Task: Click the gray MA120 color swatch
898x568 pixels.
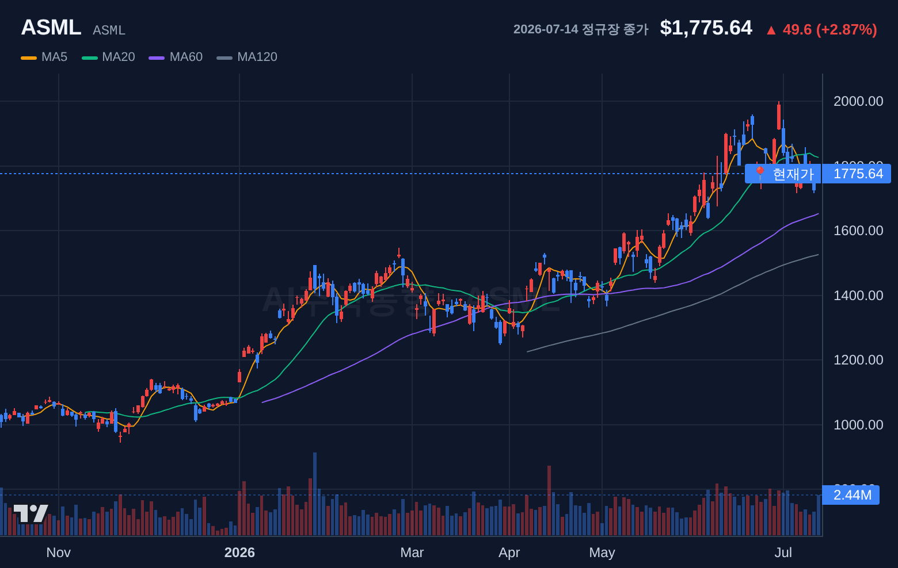Action: point(224,57)
